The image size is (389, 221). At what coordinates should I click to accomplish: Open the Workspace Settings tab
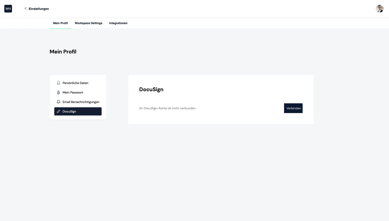tap(89, 23)
